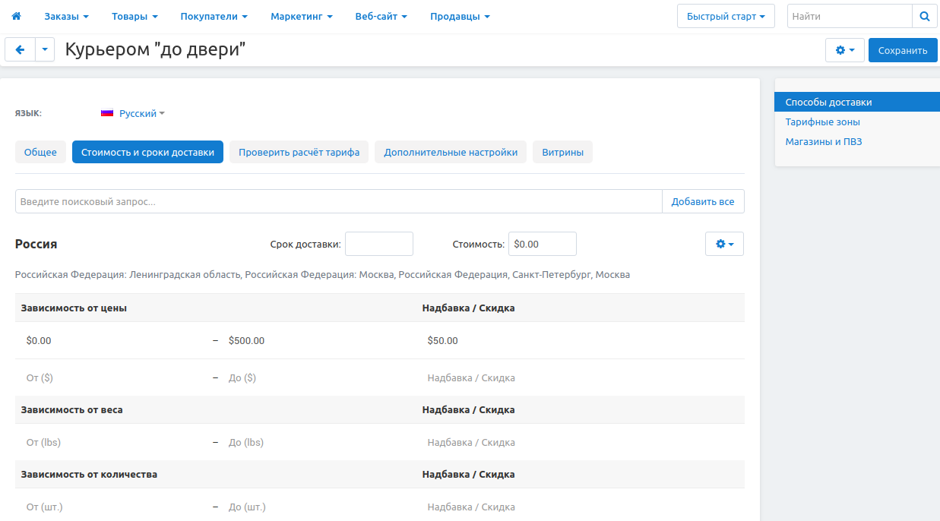
Task: Open the Быстрый старт dropdown
Action: [725, 16]
